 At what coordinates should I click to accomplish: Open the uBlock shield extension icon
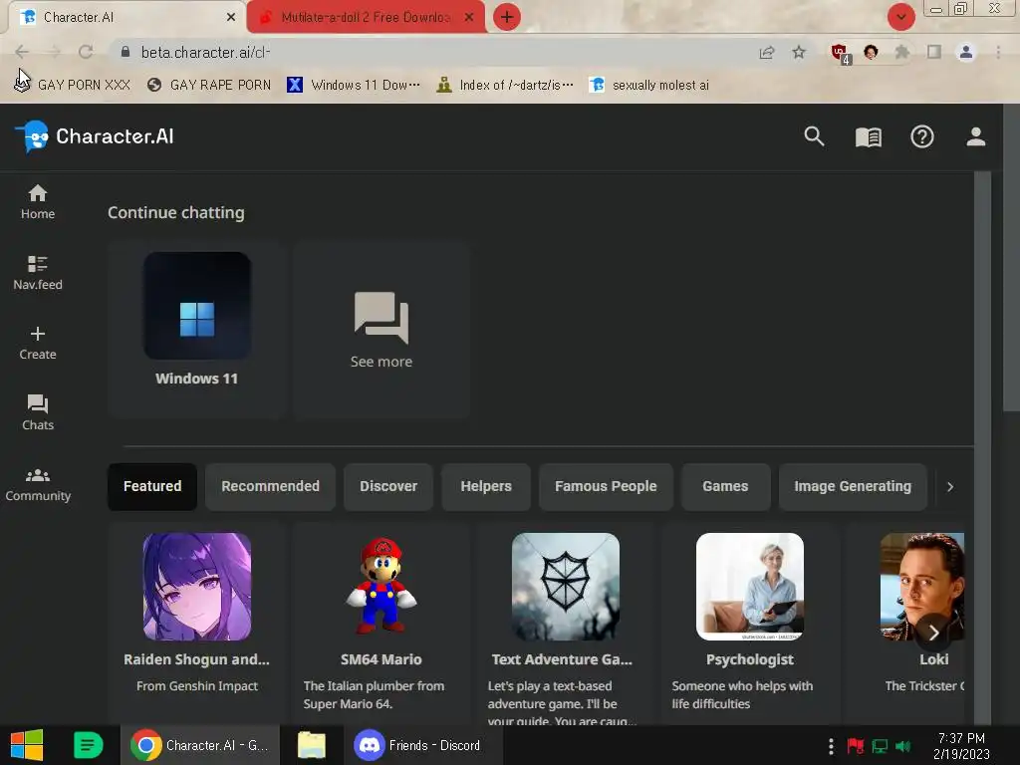tap(840, 54)
